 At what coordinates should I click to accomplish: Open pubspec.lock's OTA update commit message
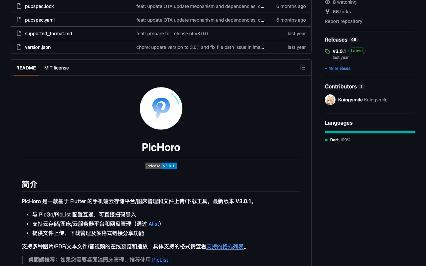[x=200, y=6]
